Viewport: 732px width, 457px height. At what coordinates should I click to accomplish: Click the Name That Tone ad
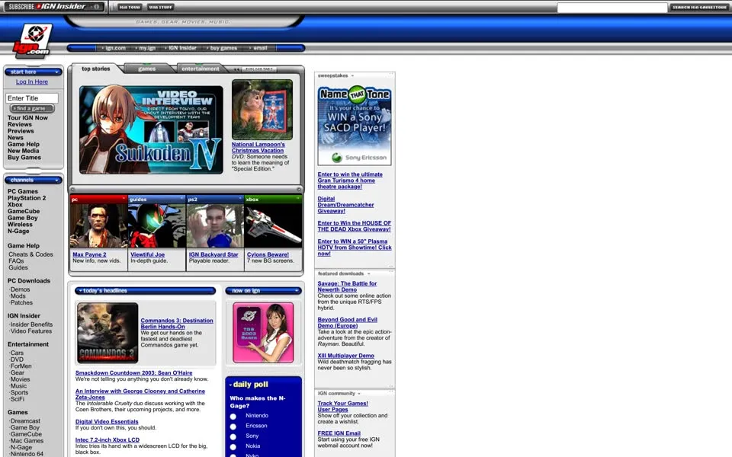click(355, 126)
